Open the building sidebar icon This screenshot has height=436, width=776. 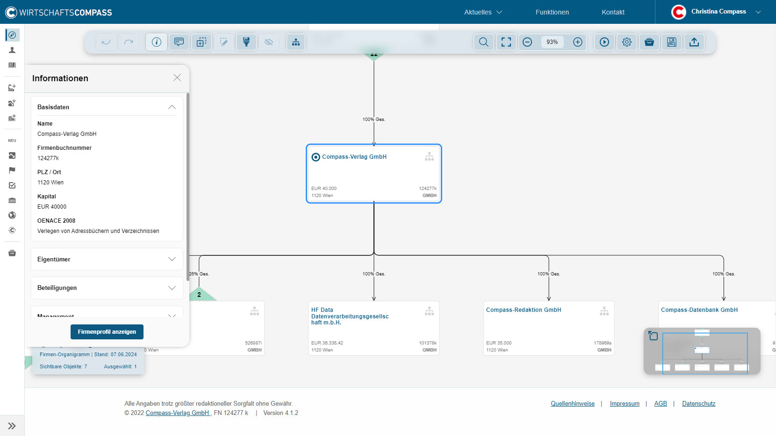point(12,65)
